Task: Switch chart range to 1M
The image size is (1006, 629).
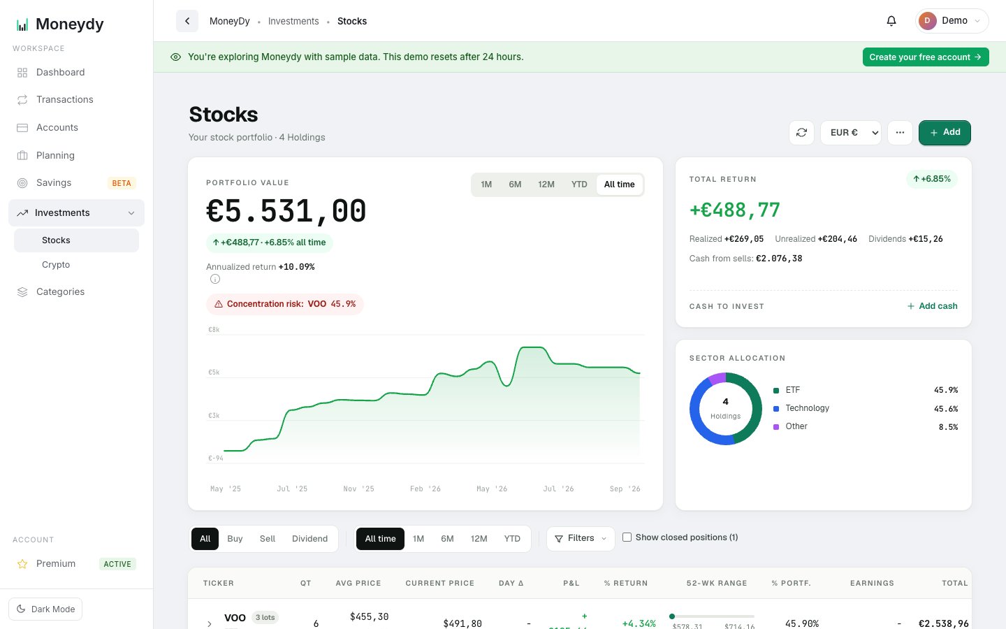Action: [x=486, y=185]
